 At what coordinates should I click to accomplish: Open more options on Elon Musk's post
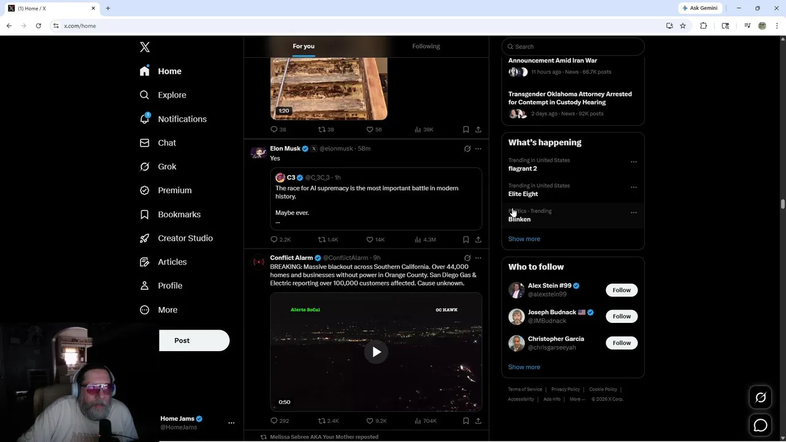[x=478, y=149]
